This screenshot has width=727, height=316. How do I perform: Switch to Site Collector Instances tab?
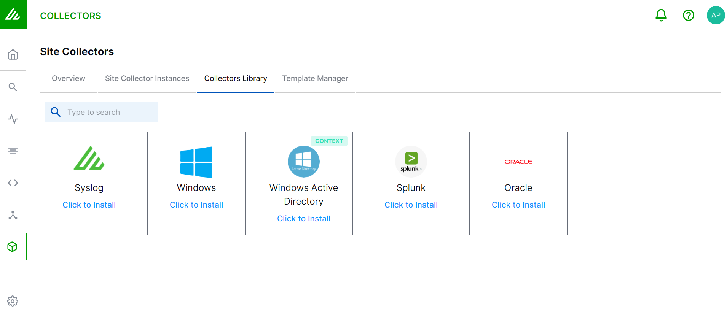coord(147,78)
